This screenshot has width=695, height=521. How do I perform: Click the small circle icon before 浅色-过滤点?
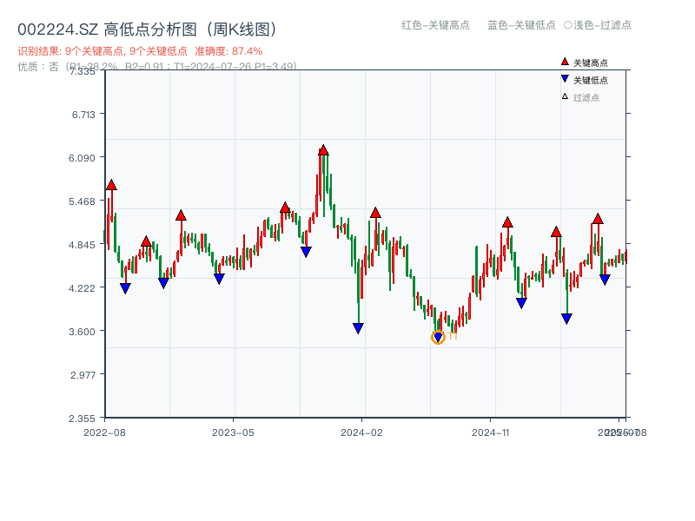pos(568,25)
